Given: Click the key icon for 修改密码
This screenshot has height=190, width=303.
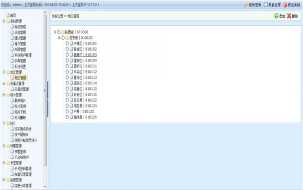Looking at the screenshot, I should coord(246,5).
